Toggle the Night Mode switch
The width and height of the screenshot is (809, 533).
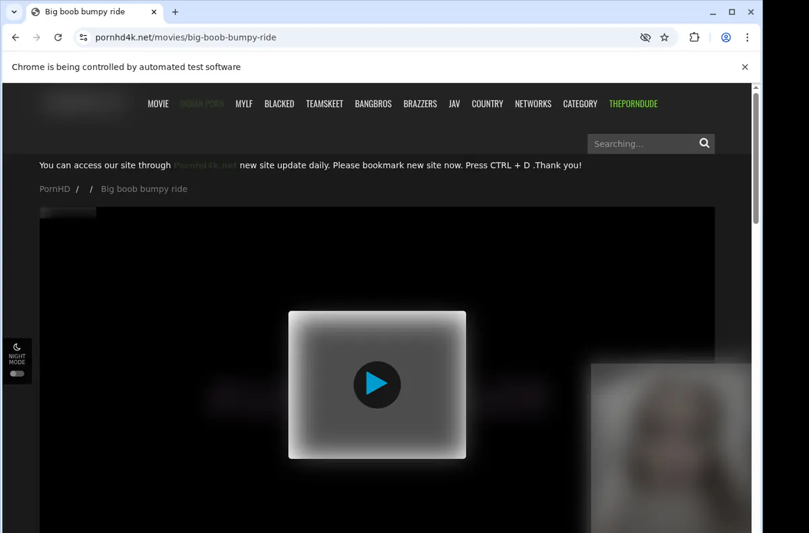17,373
